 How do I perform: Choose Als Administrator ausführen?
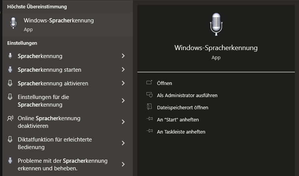click(187, 95)
